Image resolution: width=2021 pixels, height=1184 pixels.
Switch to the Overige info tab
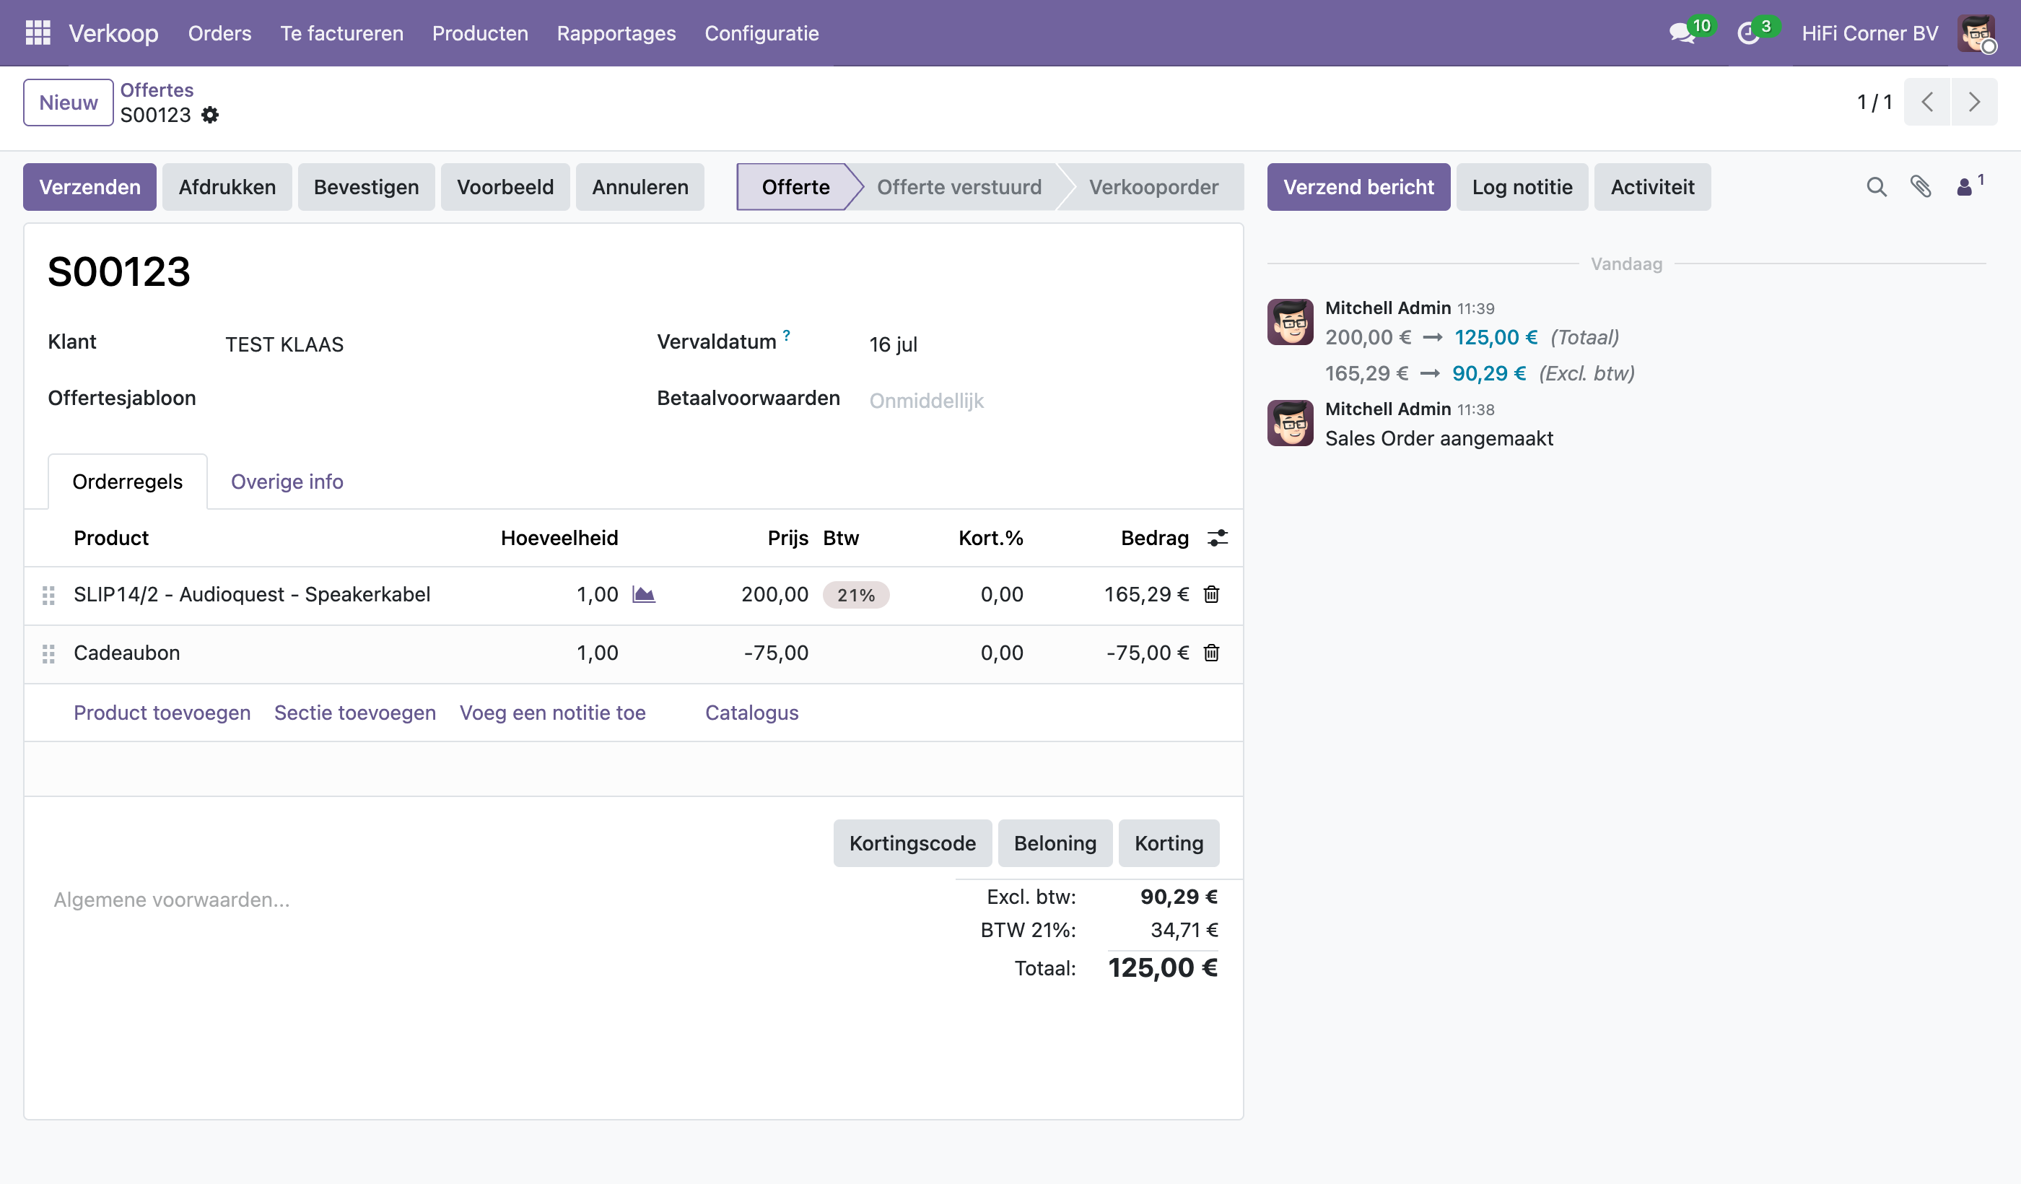(x=287, y=482)
